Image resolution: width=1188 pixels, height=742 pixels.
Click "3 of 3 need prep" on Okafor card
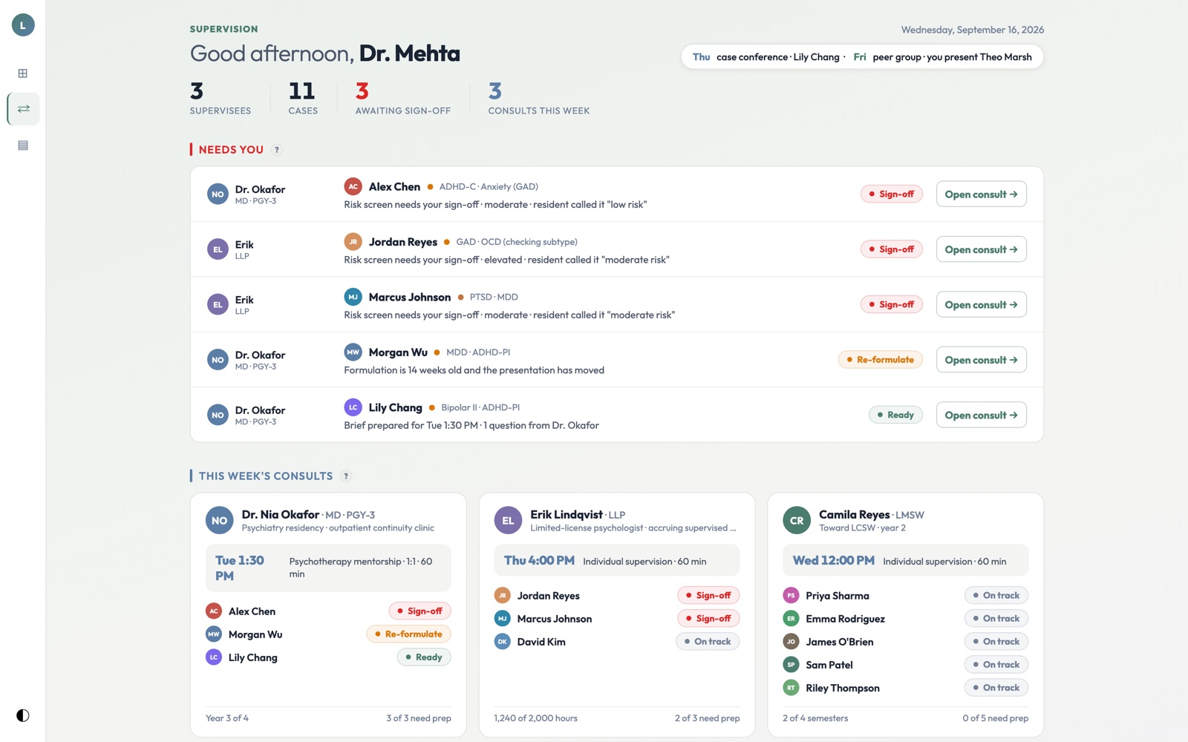coord(419,718)
